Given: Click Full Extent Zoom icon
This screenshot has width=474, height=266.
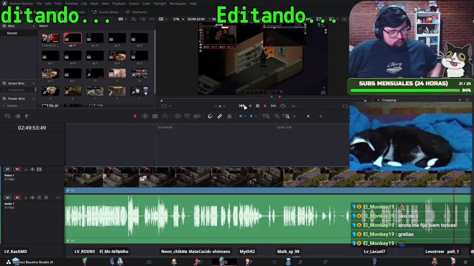Looking at the screenshot, I should 266,116.
